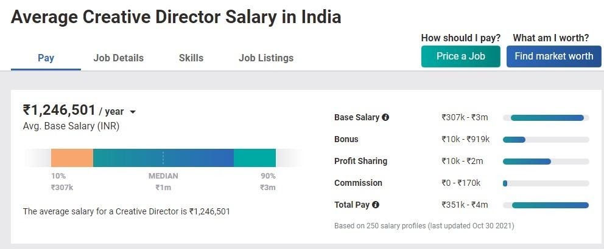This screenshot has height=249, width=604.
Task: Open the Job Details tab
Action: tap(119, 58)
